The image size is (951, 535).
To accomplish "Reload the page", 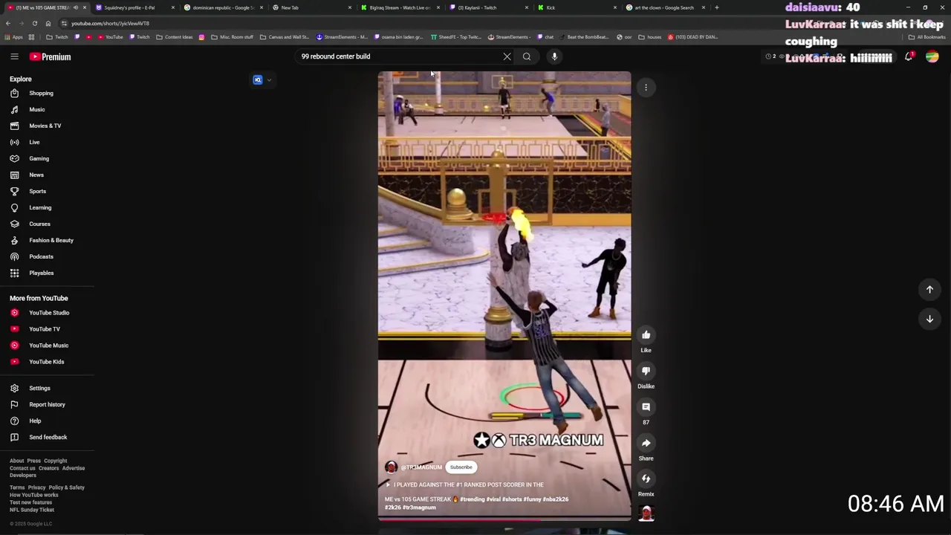I will tap(34, 23).
